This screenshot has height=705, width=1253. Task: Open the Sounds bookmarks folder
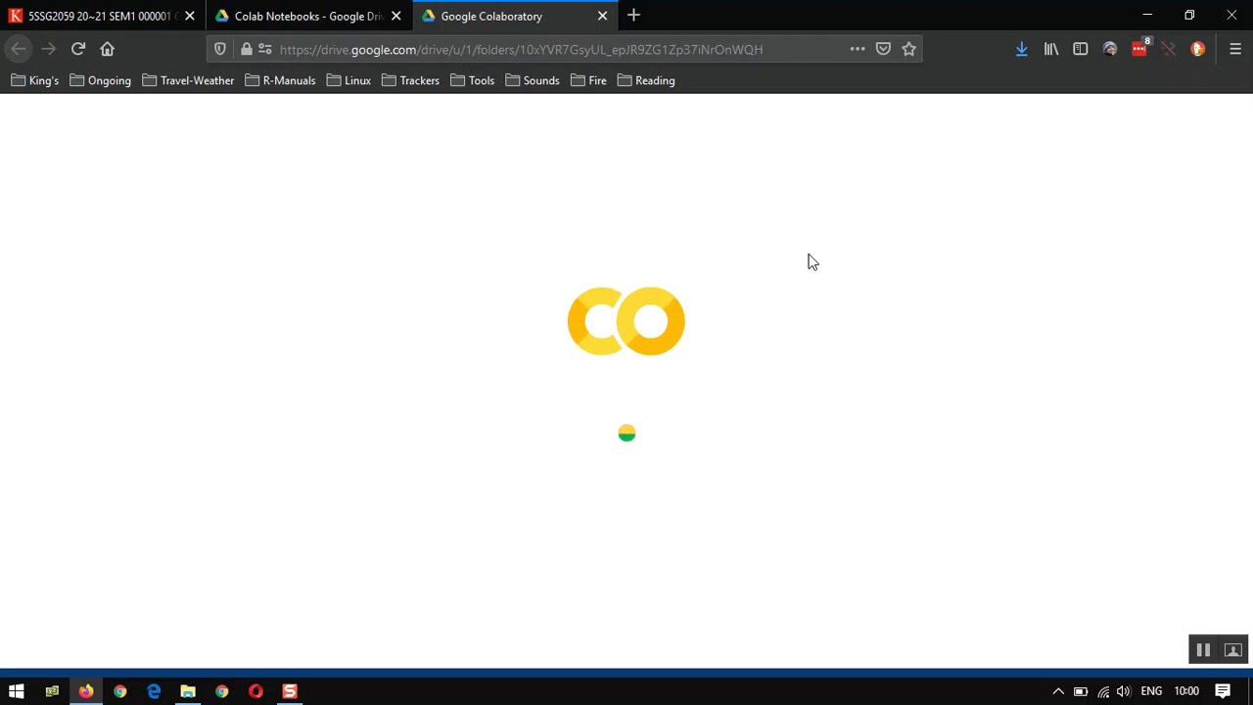533,80
